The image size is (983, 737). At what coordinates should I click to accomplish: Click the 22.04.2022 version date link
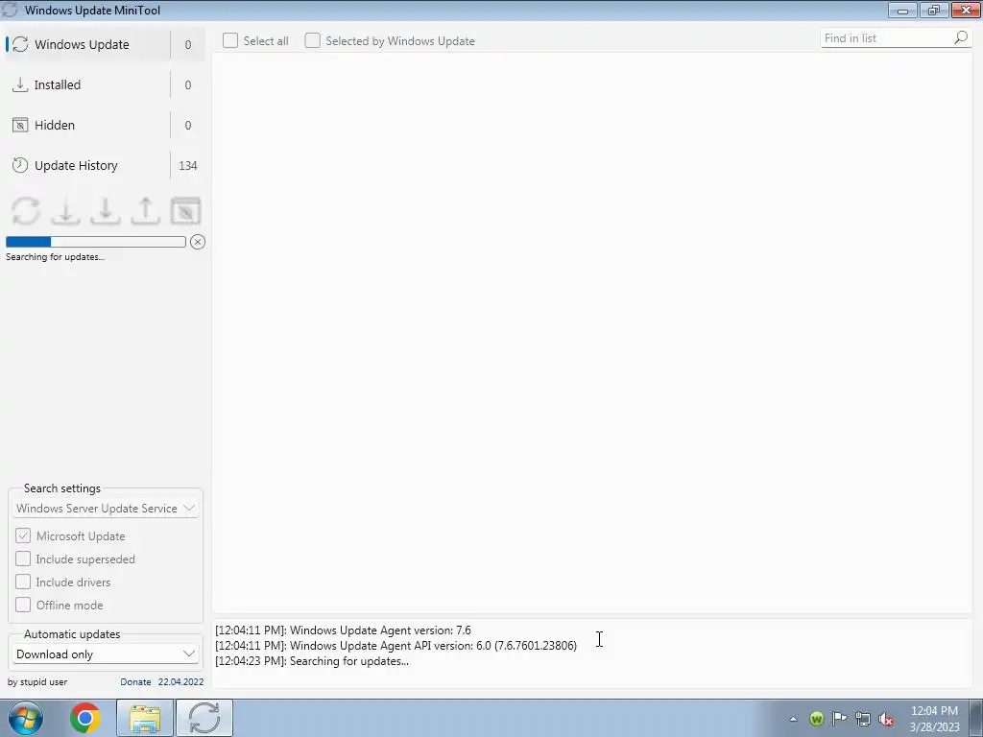tap(180, 682)
